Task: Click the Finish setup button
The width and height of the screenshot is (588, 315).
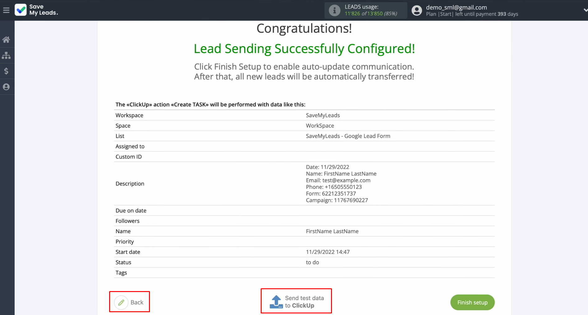Action: click(472, 302)
